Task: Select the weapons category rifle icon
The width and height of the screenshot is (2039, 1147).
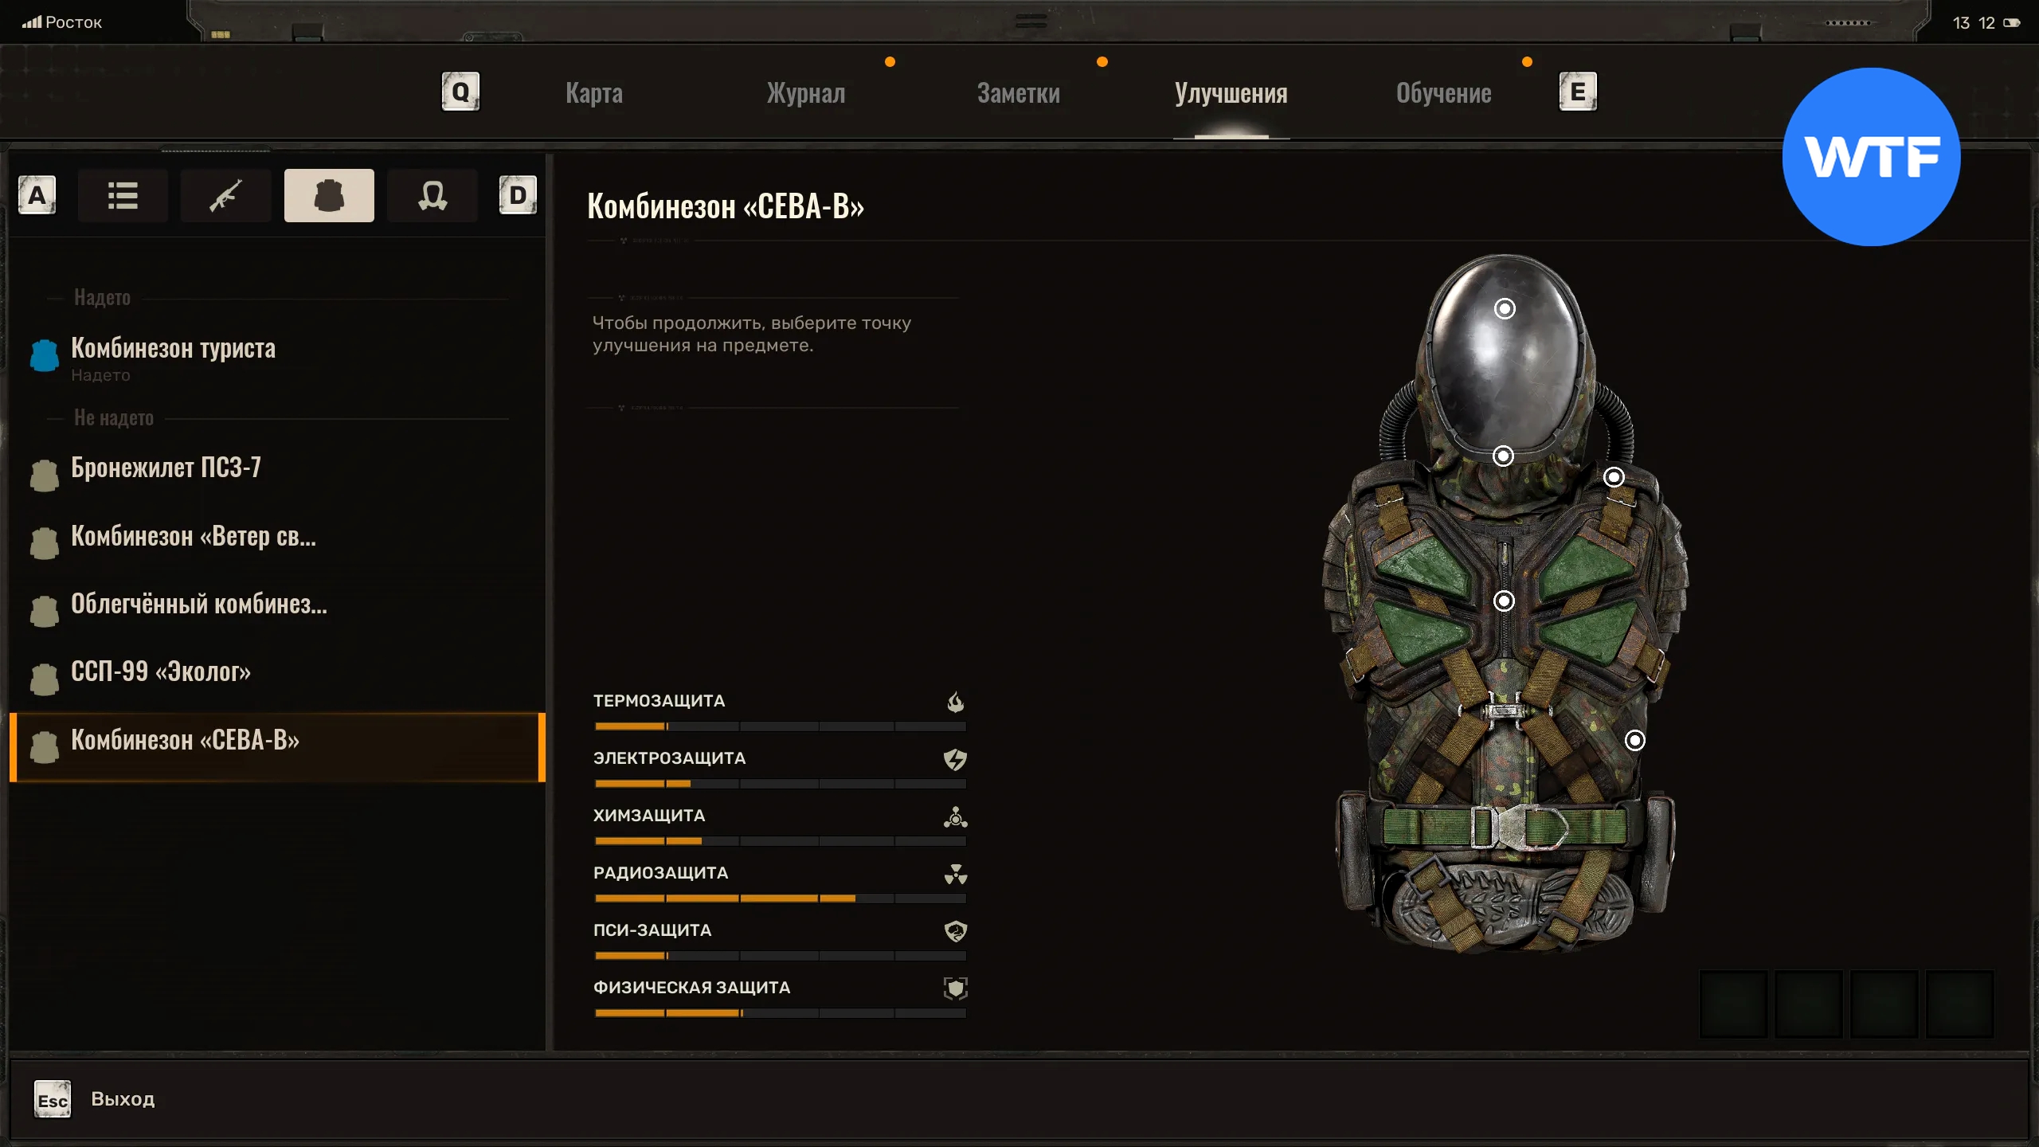Action: point(226,195)
